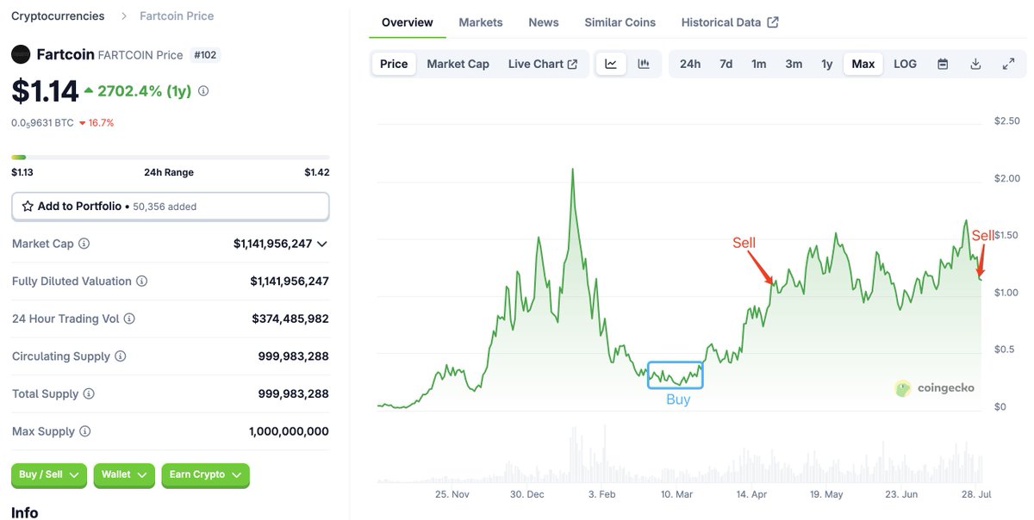Viewport: 1034px width, 520px height.
Task: Open the calendar date range icon
Action: [x=943, y=64]
